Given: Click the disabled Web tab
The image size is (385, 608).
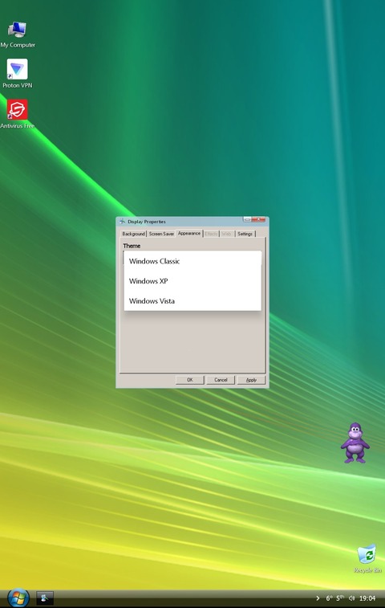Looking at the screenshot, I should pyautogui.click(x=227, y=234).
